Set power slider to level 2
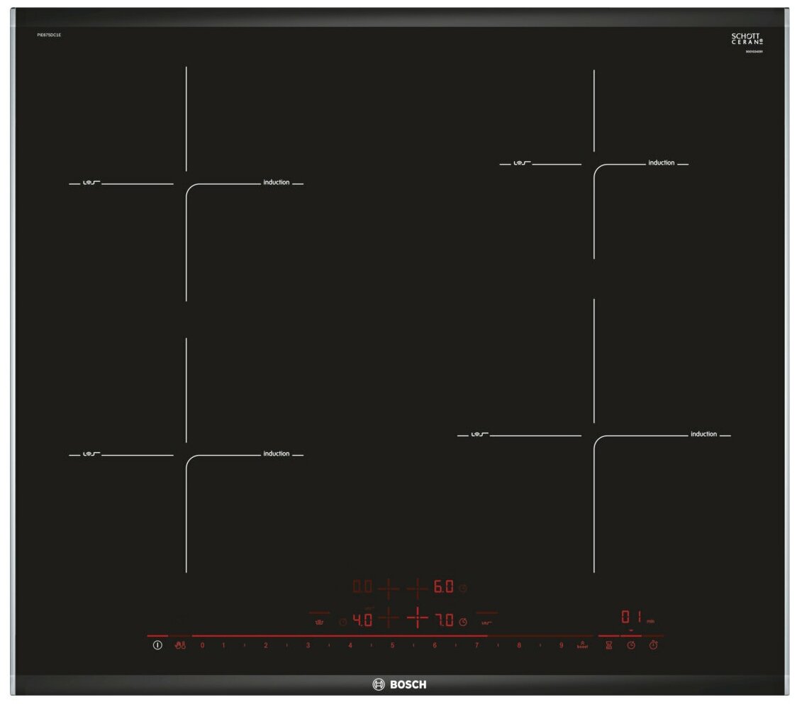The height and width of the screenshot is (707, 797). pyautogui.click(x=266, y=645)
